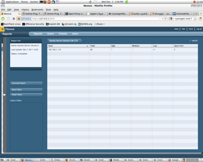Open the Nessus About link
Viewport: 203px width, 162px height.
[191, 29]
